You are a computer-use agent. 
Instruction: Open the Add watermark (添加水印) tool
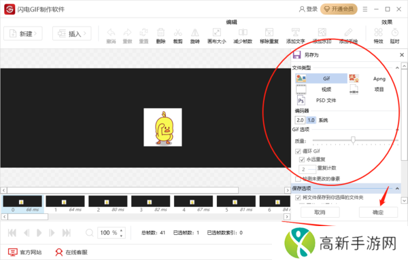coord(322,33)
